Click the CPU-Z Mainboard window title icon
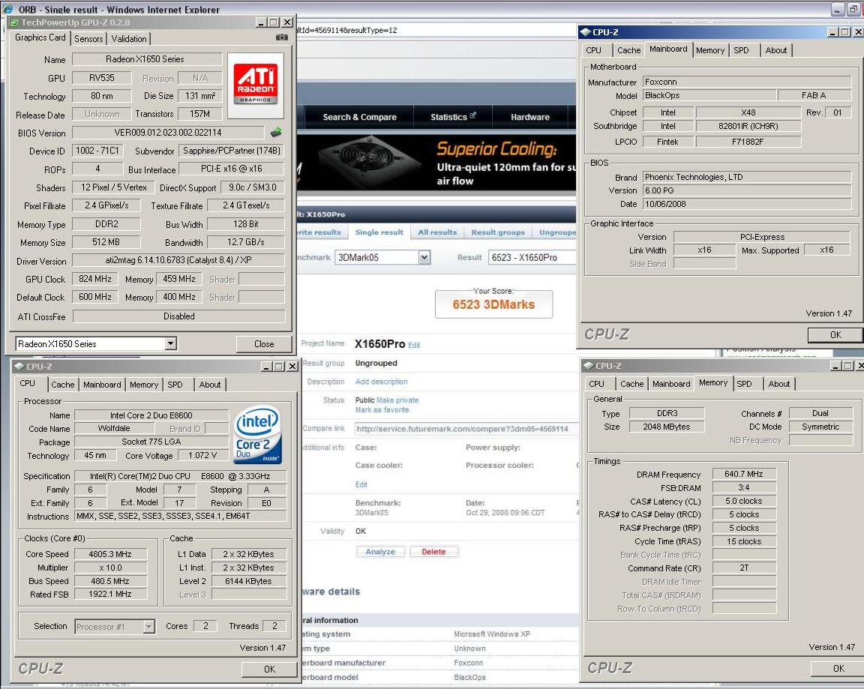This screenshot has height=689, width=864. [x=585, y=32]
